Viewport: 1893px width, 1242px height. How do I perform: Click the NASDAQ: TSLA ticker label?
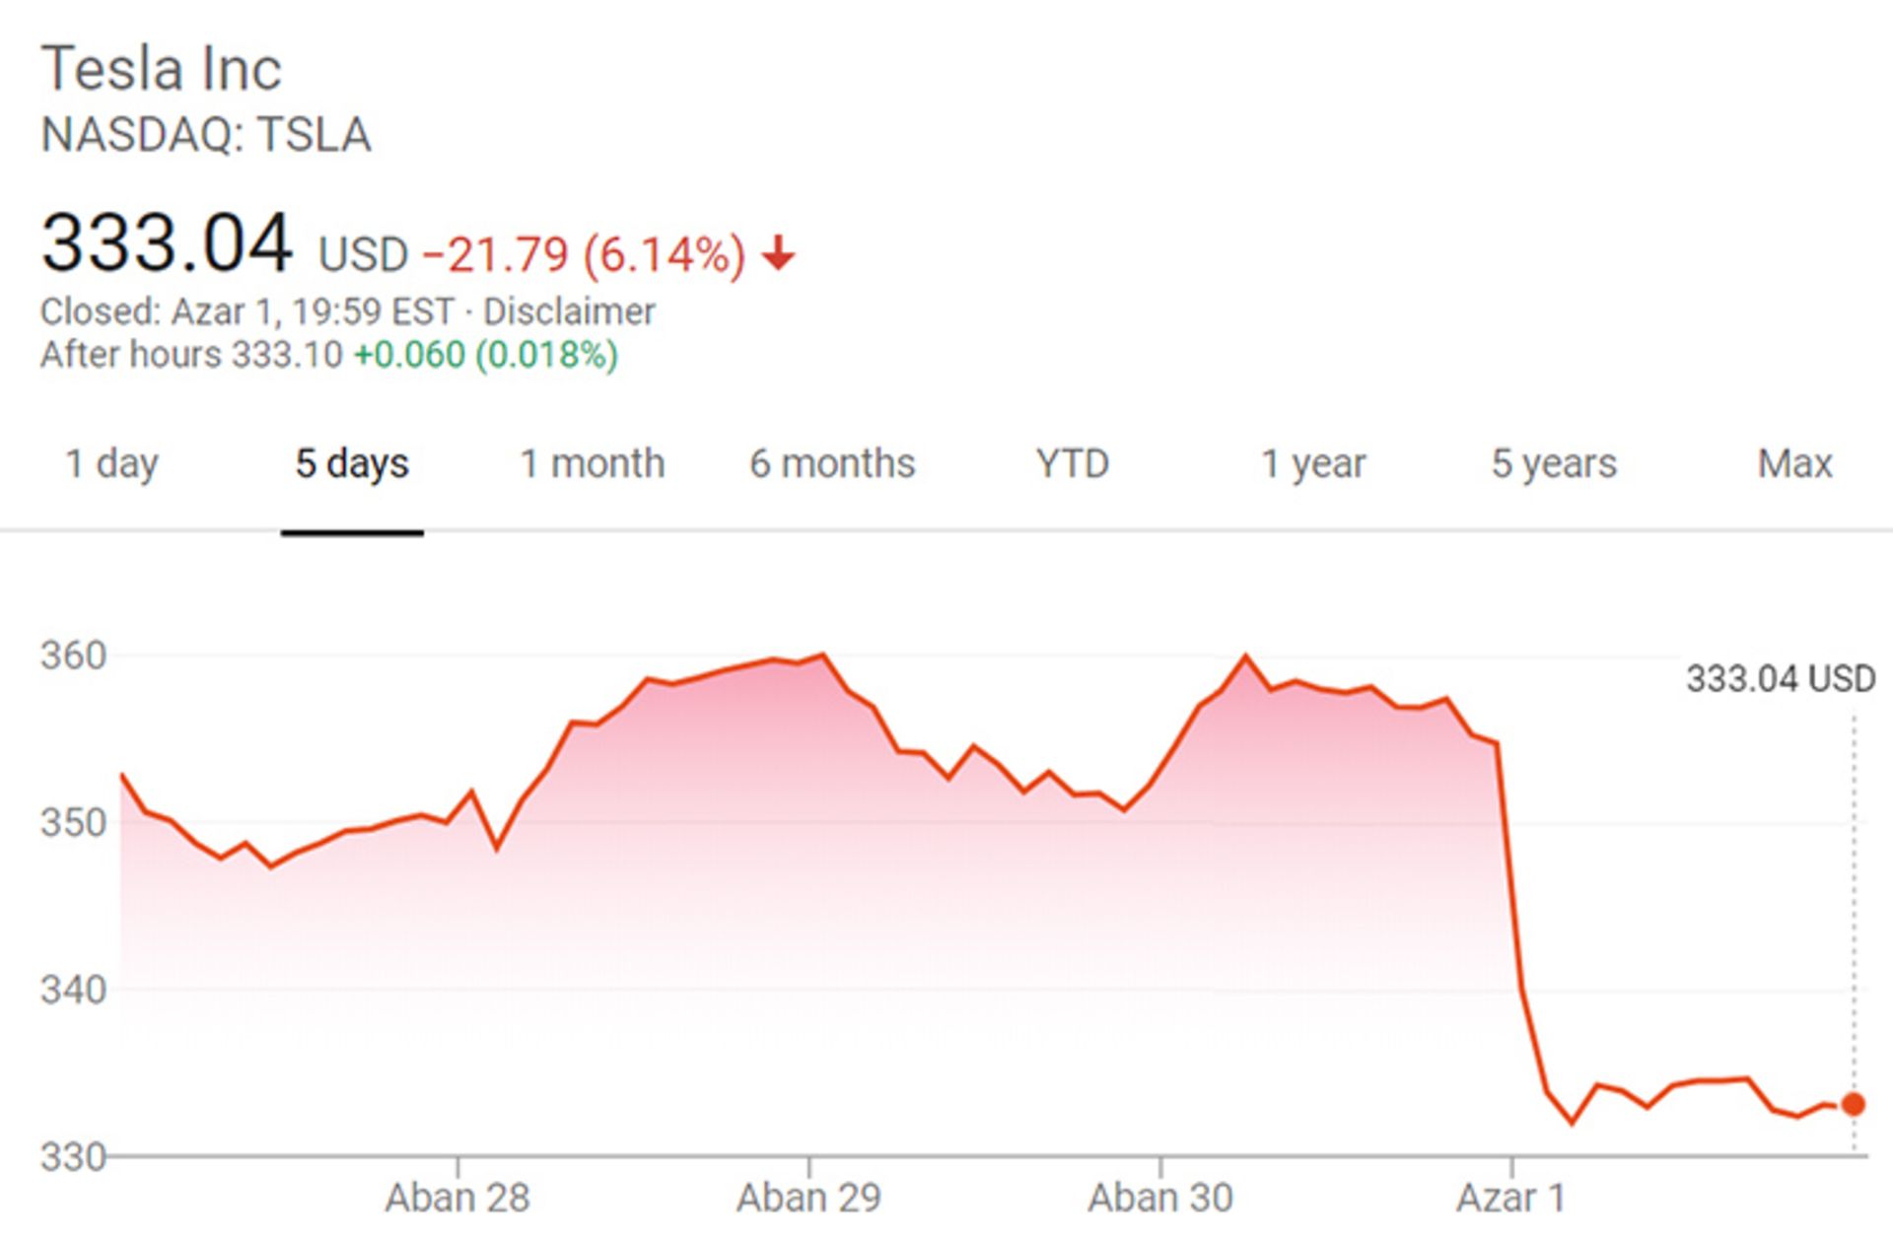(x=208, y=136)
